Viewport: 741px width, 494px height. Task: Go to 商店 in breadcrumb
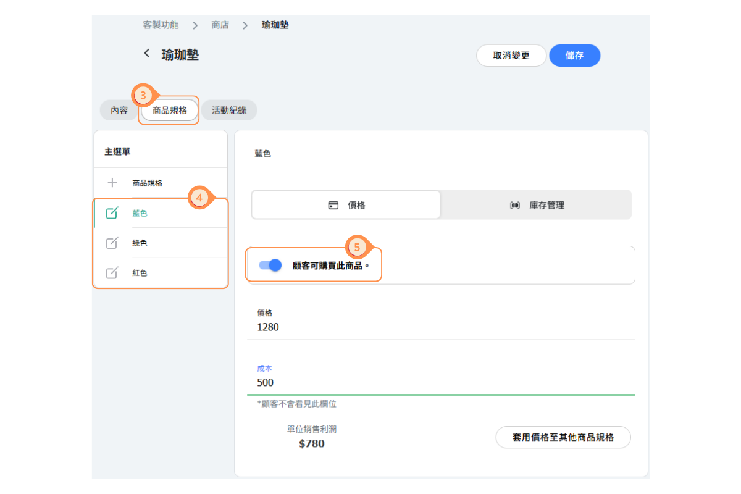point(220,25)
